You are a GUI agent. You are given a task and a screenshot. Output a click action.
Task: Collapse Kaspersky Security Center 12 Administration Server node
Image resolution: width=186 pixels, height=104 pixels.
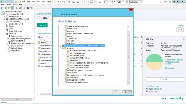point(60,46)
